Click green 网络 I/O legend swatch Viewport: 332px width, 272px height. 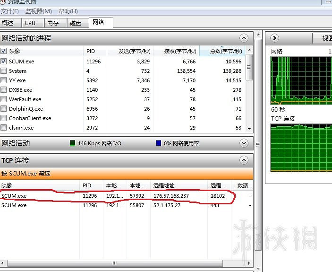pos(72,143)
